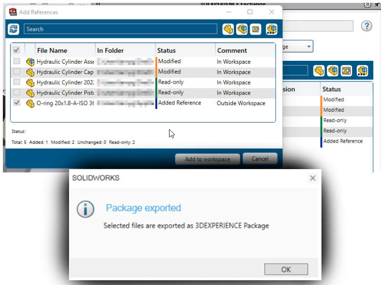The width and height of the screenshot is (381, 285).
Task: Check the Hydraulic Cylinder Cap row
Action: 17,72
